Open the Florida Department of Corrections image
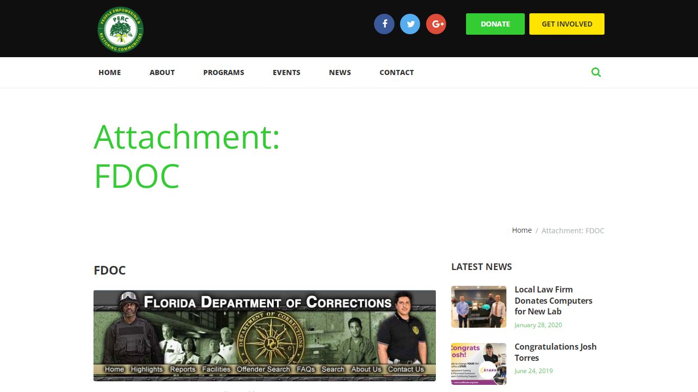The image size is (698, 392). coord(265,336)
